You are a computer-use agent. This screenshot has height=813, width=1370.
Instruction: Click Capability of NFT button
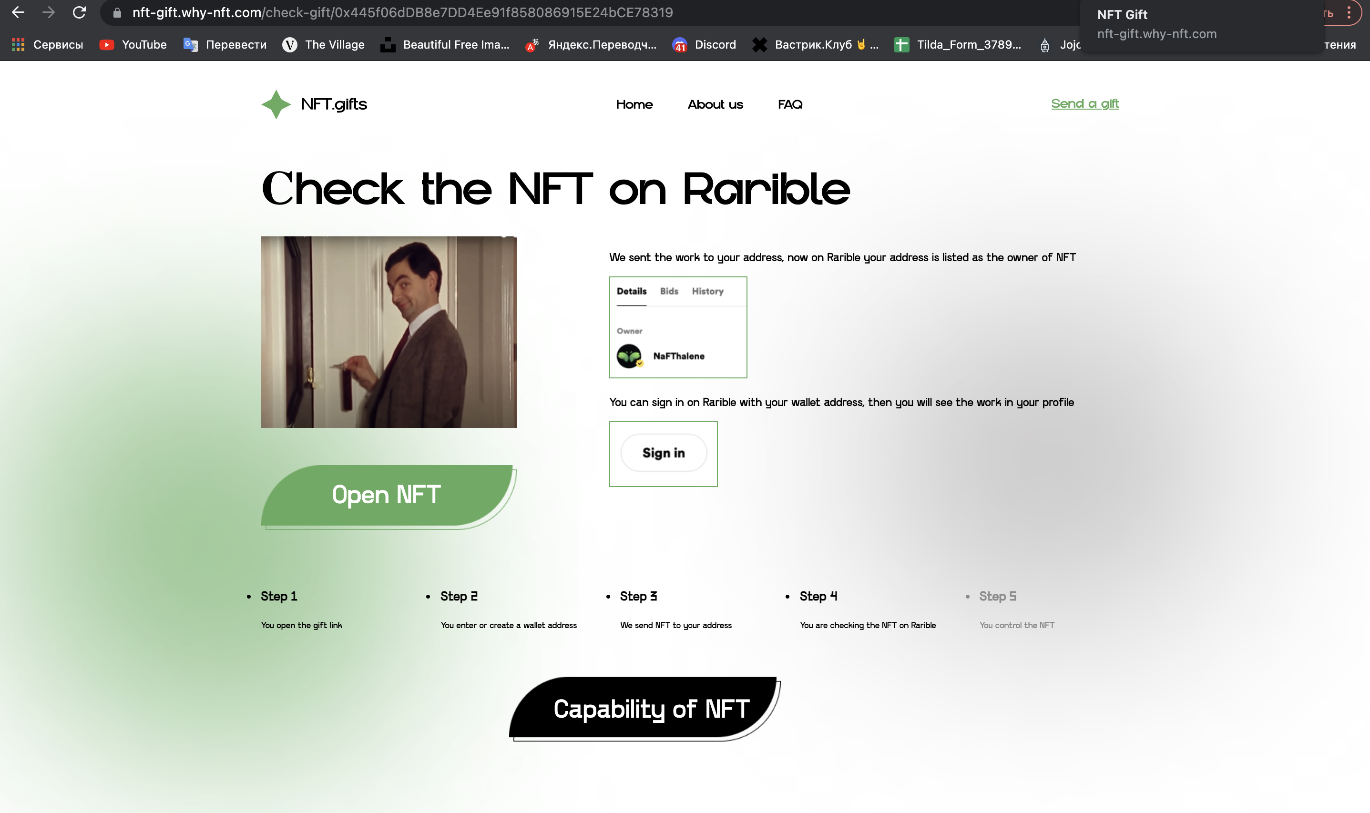[x=643, y=707]
